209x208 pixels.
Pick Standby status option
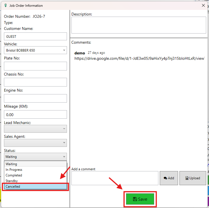click(x=35, y=181)
